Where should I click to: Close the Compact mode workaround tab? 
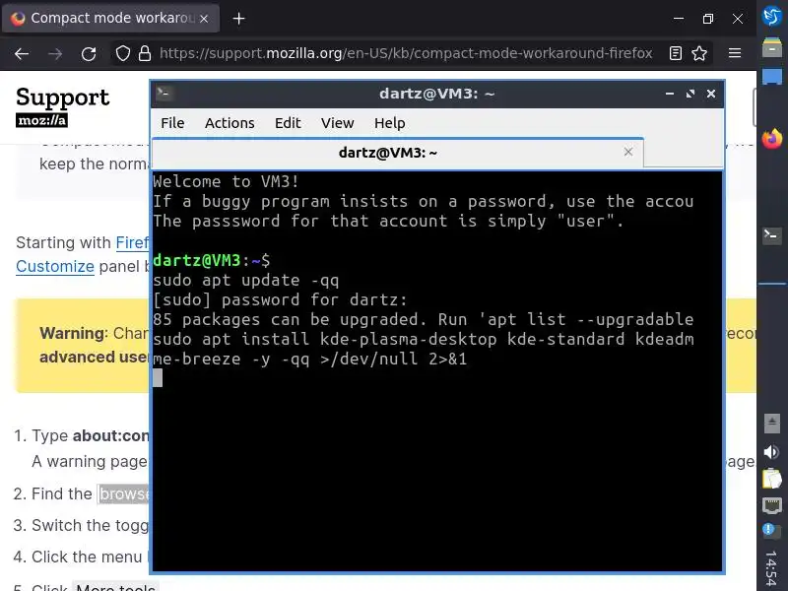coord(204,19)
